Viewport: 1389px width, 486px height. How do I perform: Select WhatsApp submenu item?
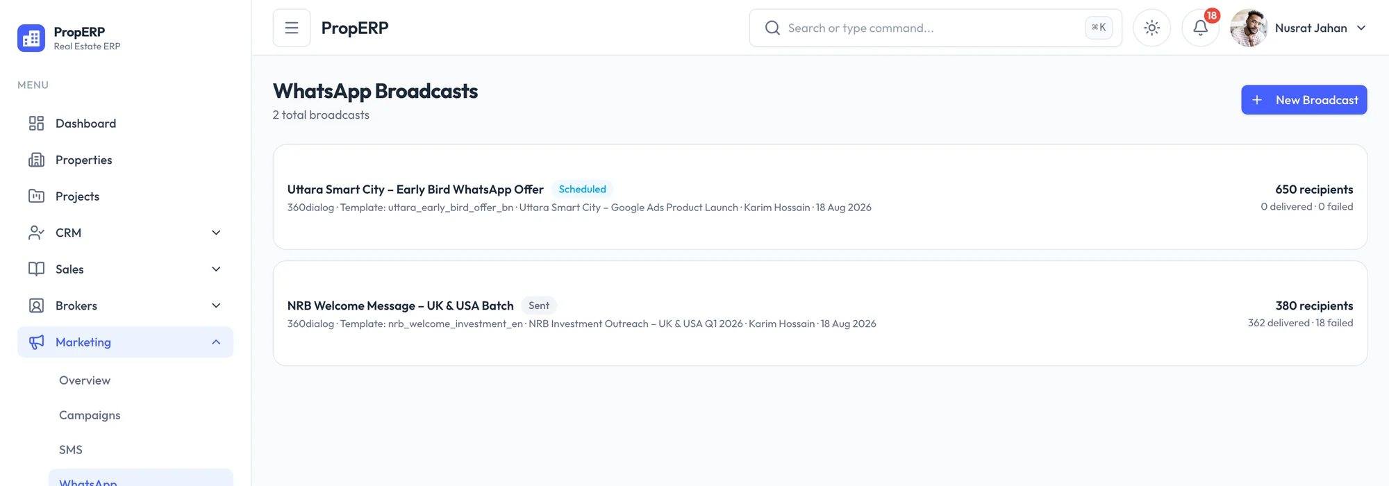click(x=141, y=479)
